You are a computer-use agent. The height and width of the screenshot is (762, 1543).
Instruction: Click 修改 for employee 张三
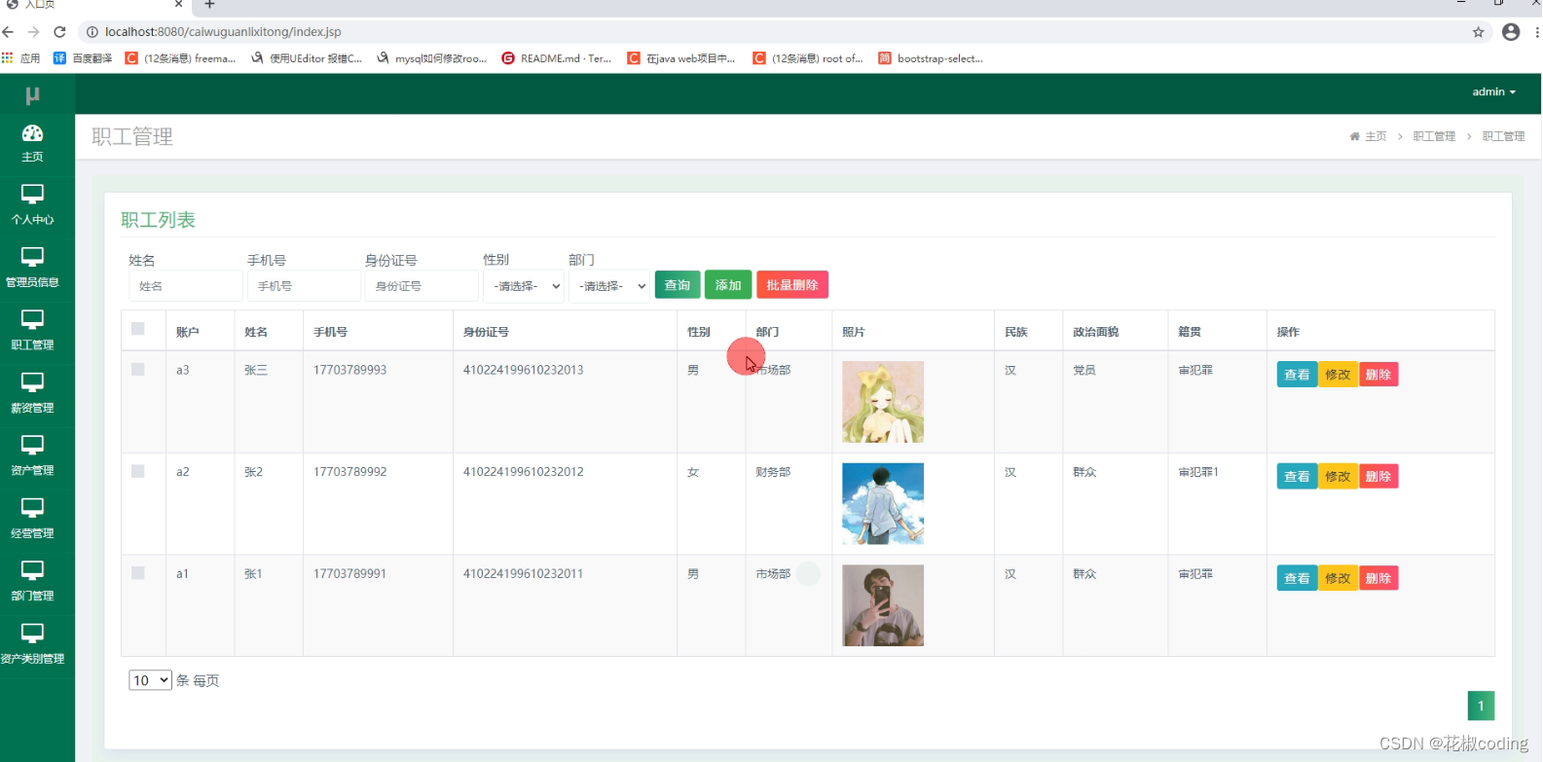click(1338, 375)
